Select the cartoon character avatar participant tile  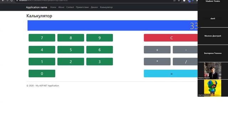213,88
